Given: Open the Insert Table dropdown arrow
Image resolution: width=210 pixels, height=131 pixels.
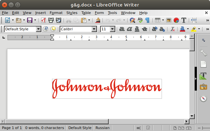Looking at the screenshot, I should click(163, 20).
